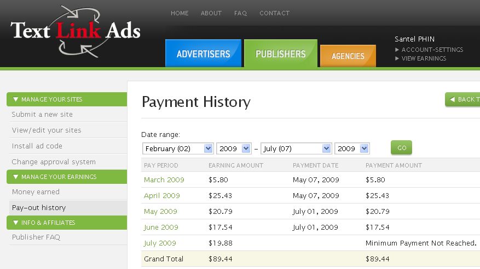Open Change approval system
The image size is (480, 269).
(x=54, y=162)
